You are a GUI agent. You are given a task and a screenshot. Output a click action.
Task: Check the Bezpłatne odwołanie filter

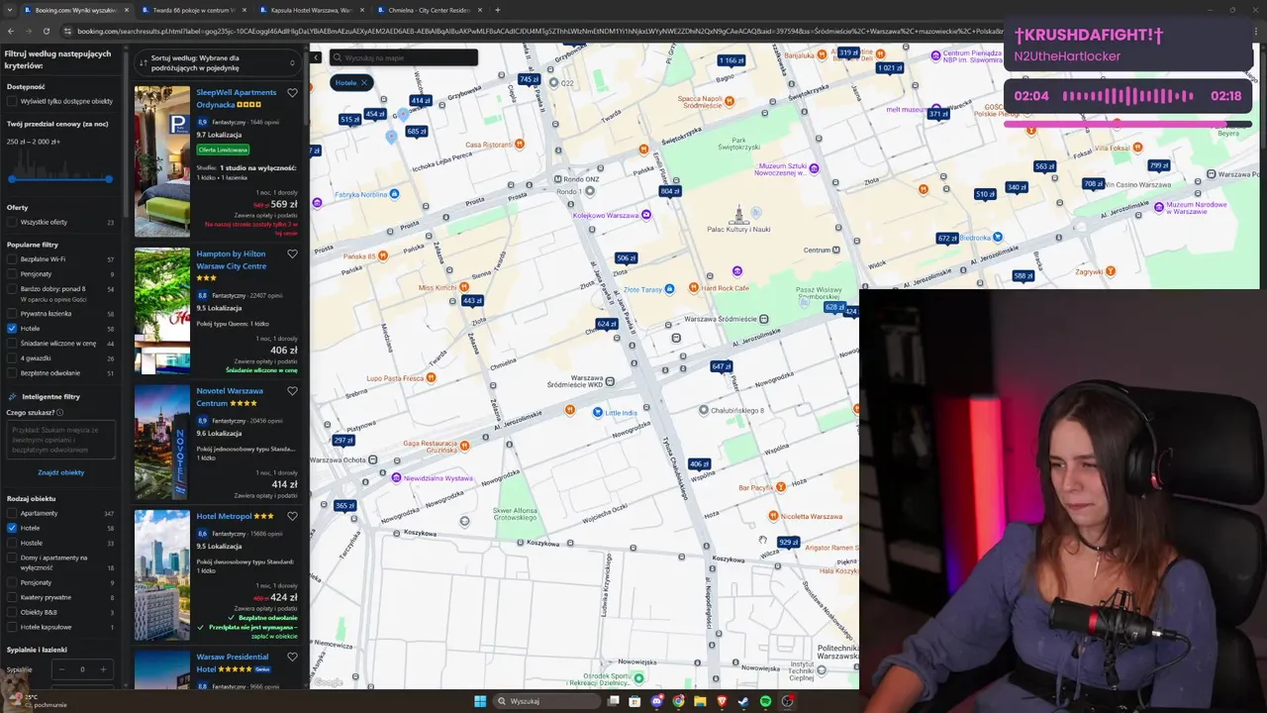12,373
